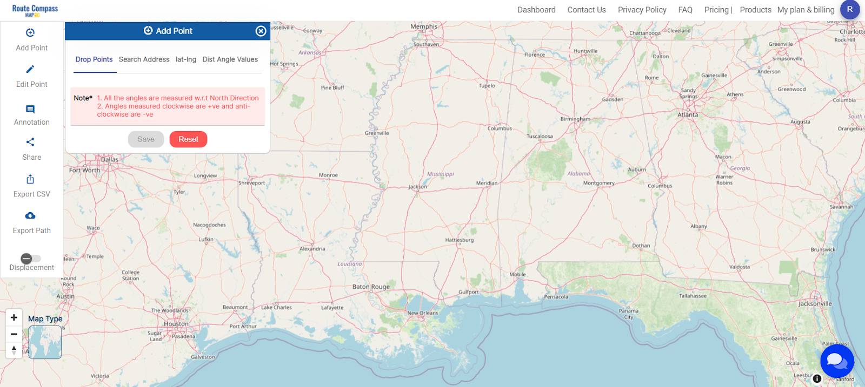Zoom in on the map

pos(14,317)
